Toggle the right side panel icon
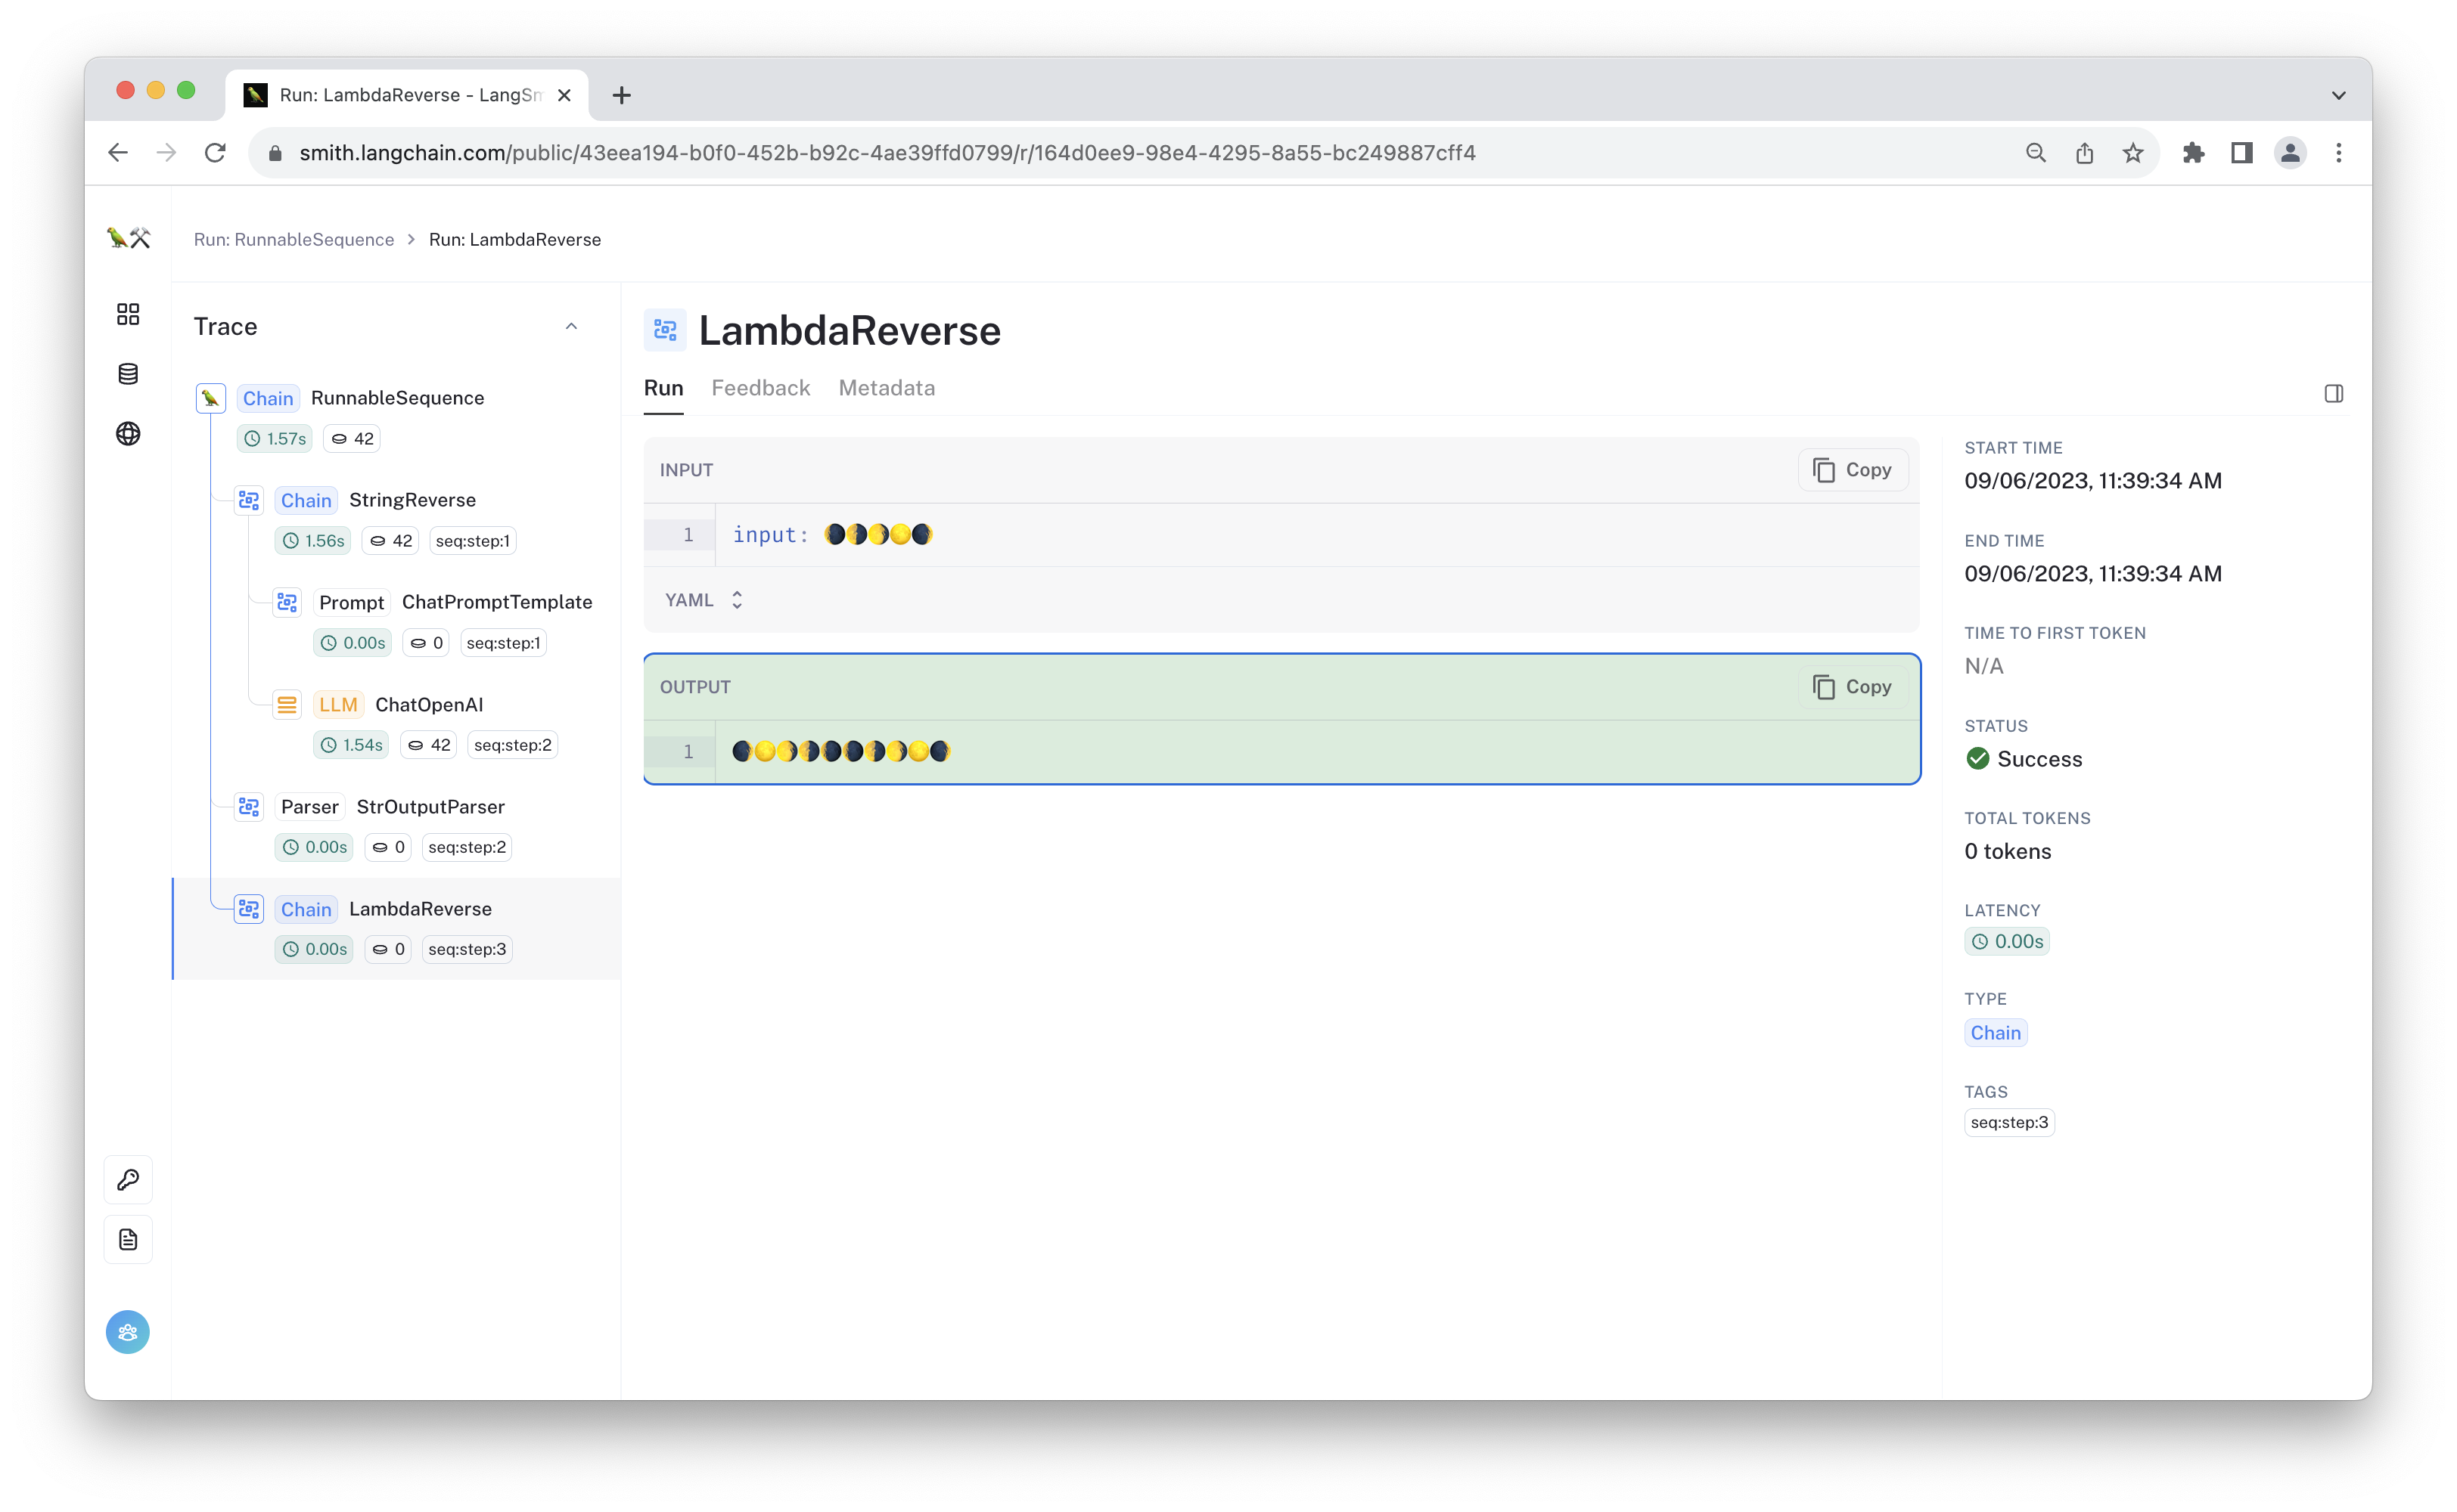This screenshot has height=1512, width=2457. pos(2333,394)
